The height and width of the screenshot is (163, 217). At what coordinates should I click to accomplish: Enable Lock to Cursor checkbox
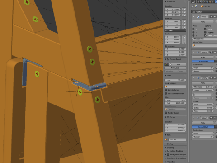[166, 90]
